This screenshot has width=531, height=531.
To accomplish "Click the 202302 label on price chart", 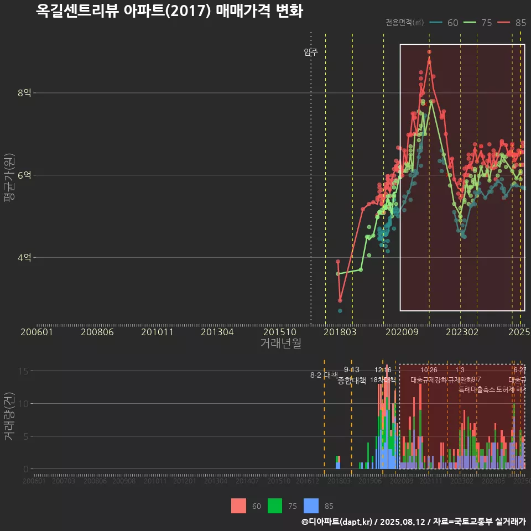I will (x=462, y=332).
